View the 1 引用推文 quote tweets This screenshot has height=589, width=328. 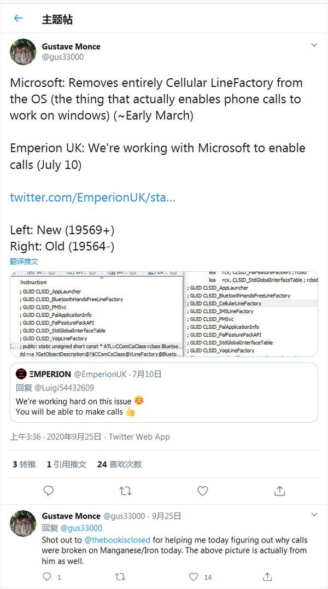[x=67, y=464]
